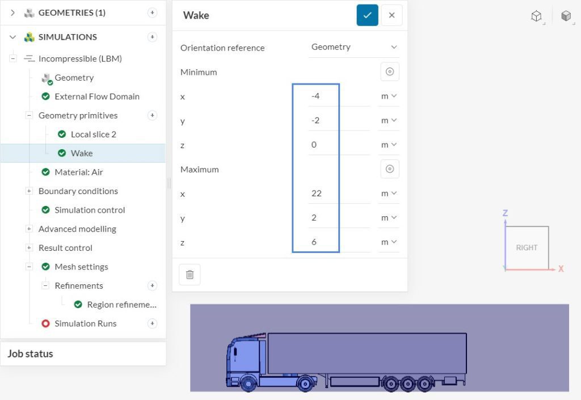The image size is (581, 400).
Task: Delete the Wake primitive using the trash icon
Action: point(190,274)
